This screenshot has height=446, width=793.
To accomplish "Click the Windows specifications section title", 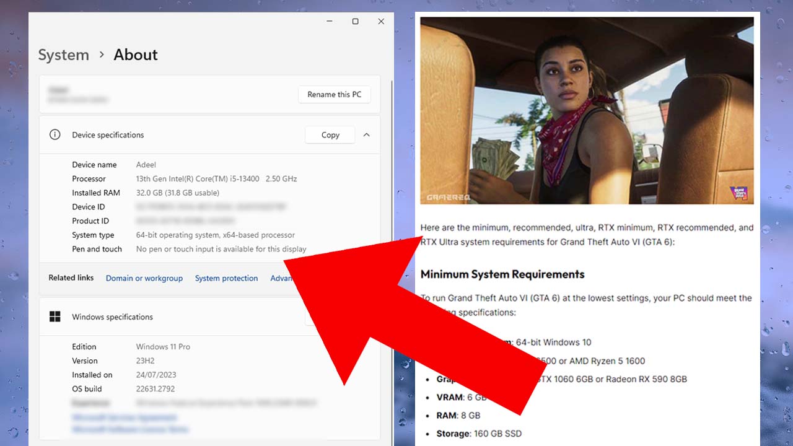I will point(112,317).
